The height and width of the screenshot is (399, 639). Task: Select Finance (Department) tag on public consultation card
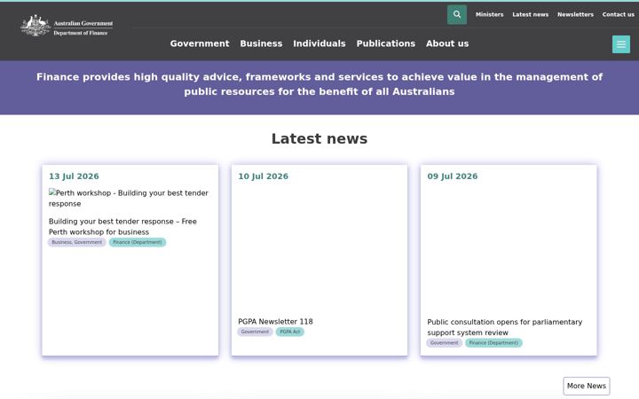tap(493, 343)
